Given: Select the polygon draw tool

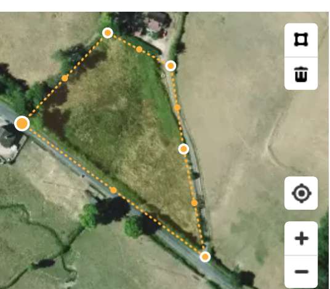Looking at the screenshot, I should point(301,39).
